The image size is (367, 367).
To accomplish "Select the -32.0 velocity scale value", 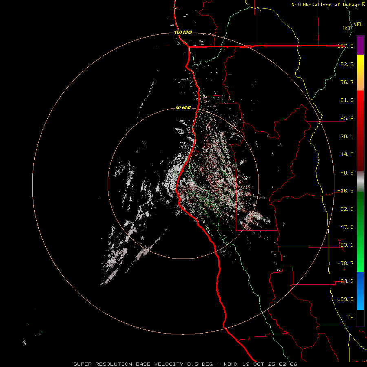I will (x=346, y=209).
